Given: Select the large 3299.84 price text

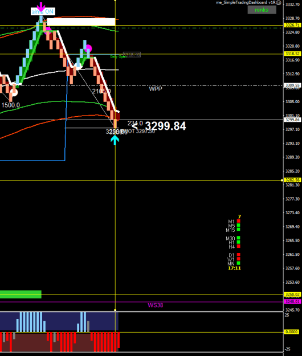Looking at the screenshot, I should (x=165, y=126).
